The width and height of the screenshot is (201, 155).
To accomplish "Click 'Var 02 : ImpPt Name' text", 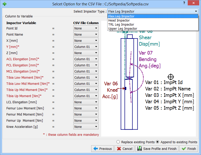I will (x=168, y=89).
